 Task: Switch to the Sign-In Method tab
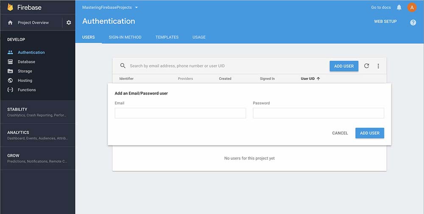click(x=125, y=37)
